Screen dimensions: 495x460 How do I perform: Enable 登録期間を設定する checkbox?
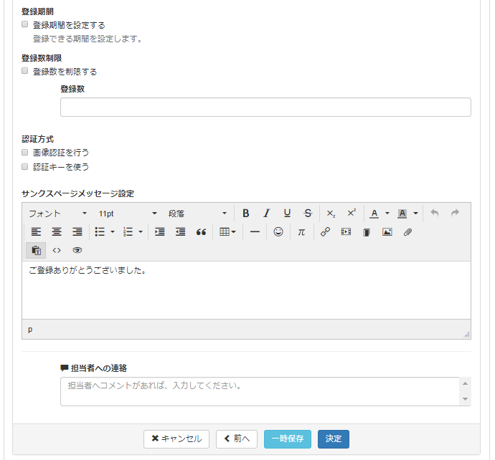(x=25, y=24)
